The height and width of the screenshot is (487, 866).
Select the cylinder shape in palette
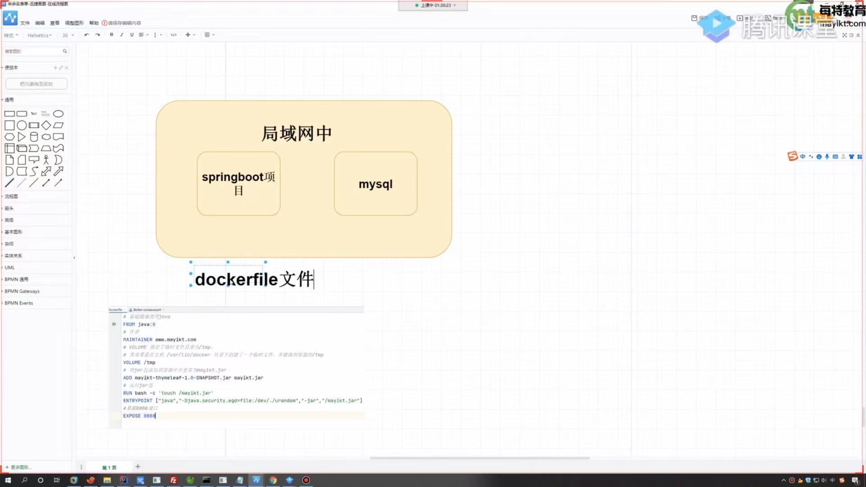[34, 137]
